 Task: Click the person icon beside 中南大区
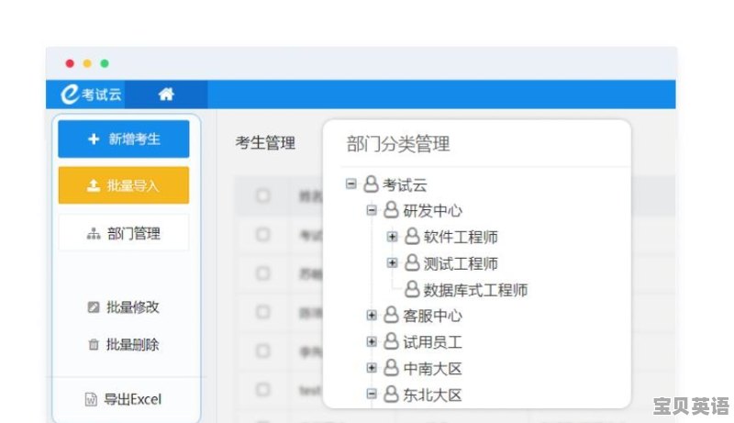pos(392,368)
